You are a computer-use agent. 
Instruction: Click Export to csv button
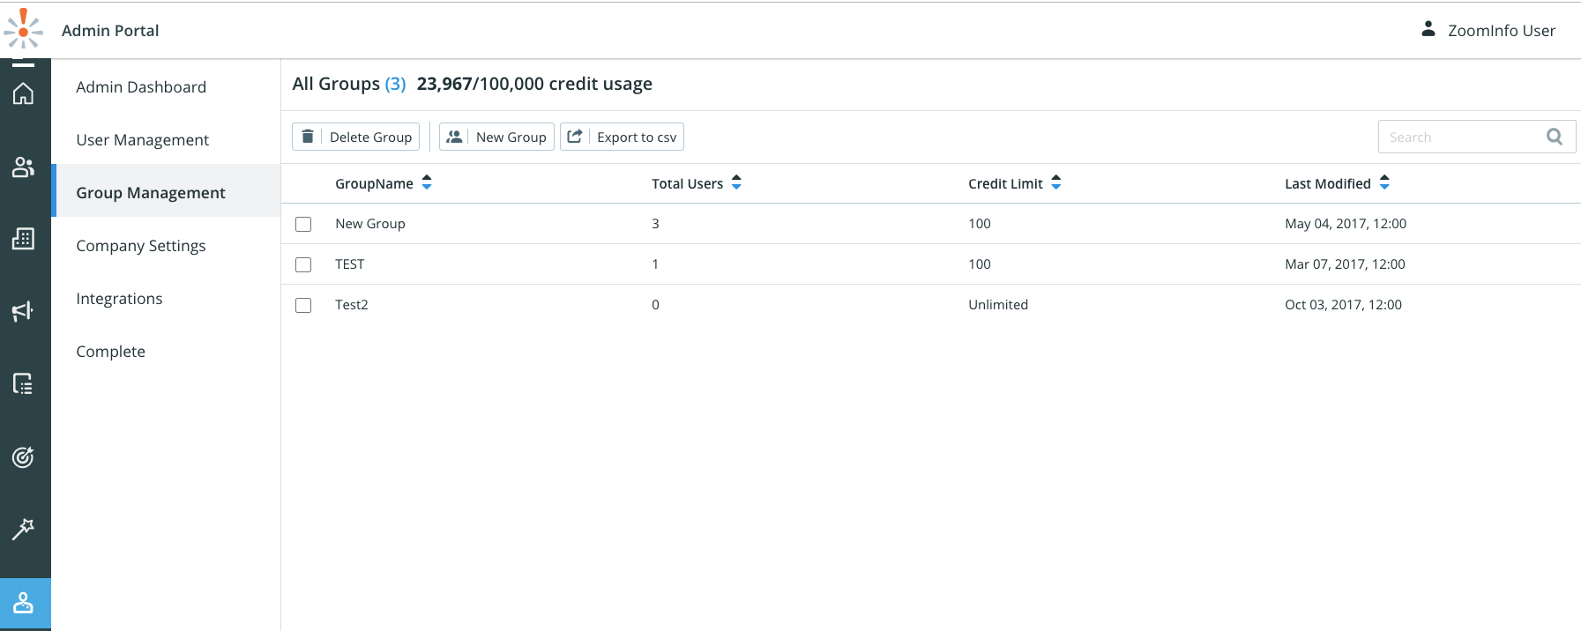[x=623, y=137]
